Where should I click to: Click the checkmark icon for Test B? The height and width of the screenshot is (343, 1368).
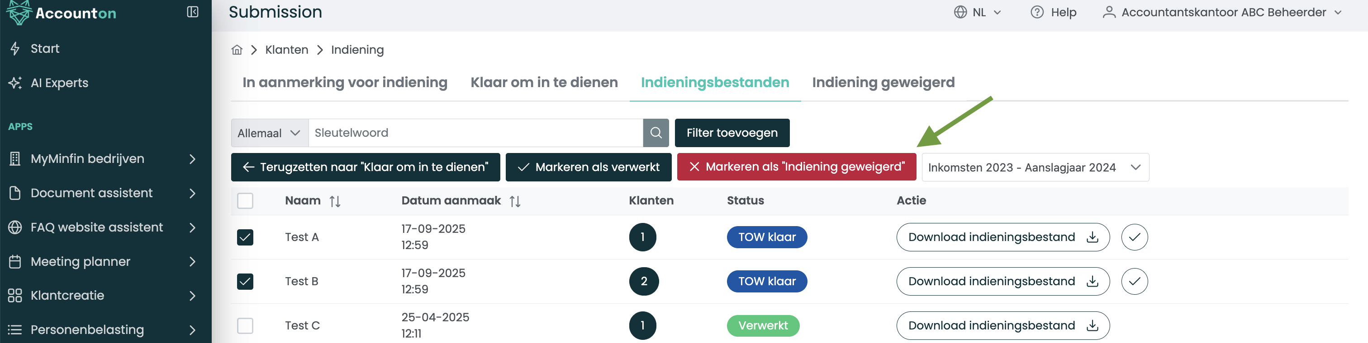(x=1134, y=281)
